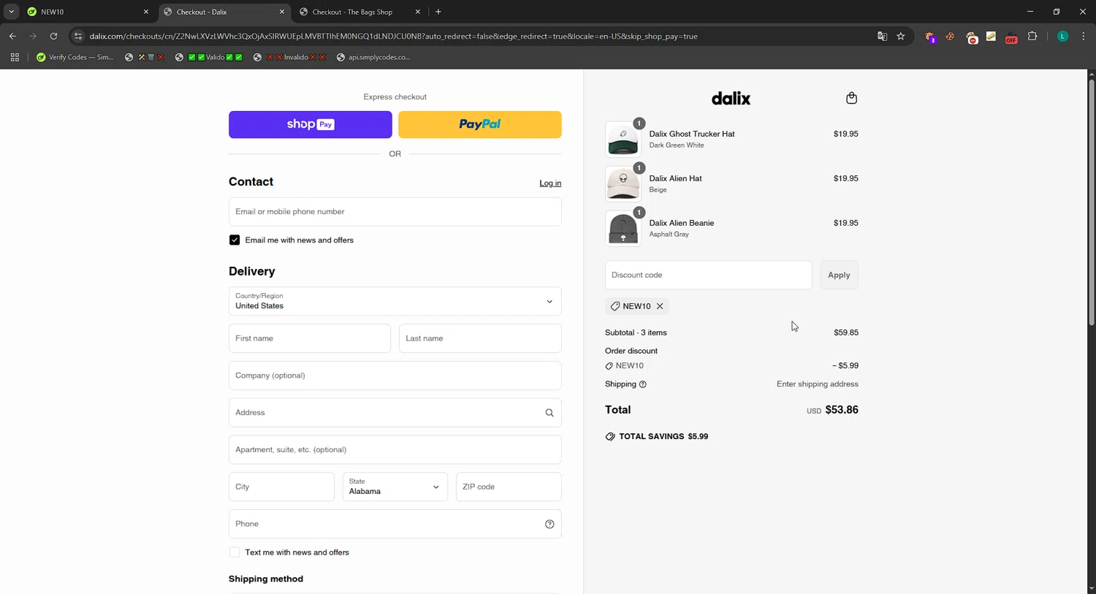Click the extension with red stop badge

tap(972, 37)
